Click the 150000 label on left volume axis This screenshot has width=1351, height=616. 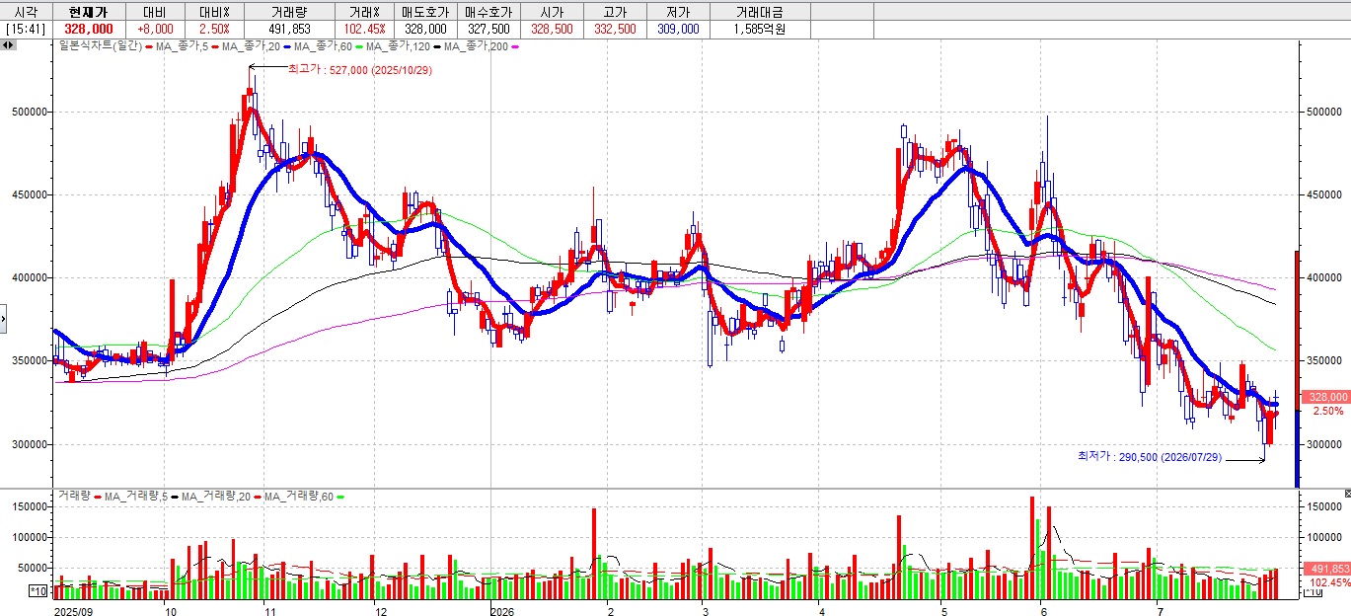pyautogui.click(x=32, y=506)
